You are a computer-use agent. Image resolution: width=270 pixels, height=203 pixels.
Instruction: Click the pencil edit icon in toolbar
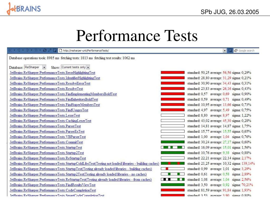tap(50, 50)
